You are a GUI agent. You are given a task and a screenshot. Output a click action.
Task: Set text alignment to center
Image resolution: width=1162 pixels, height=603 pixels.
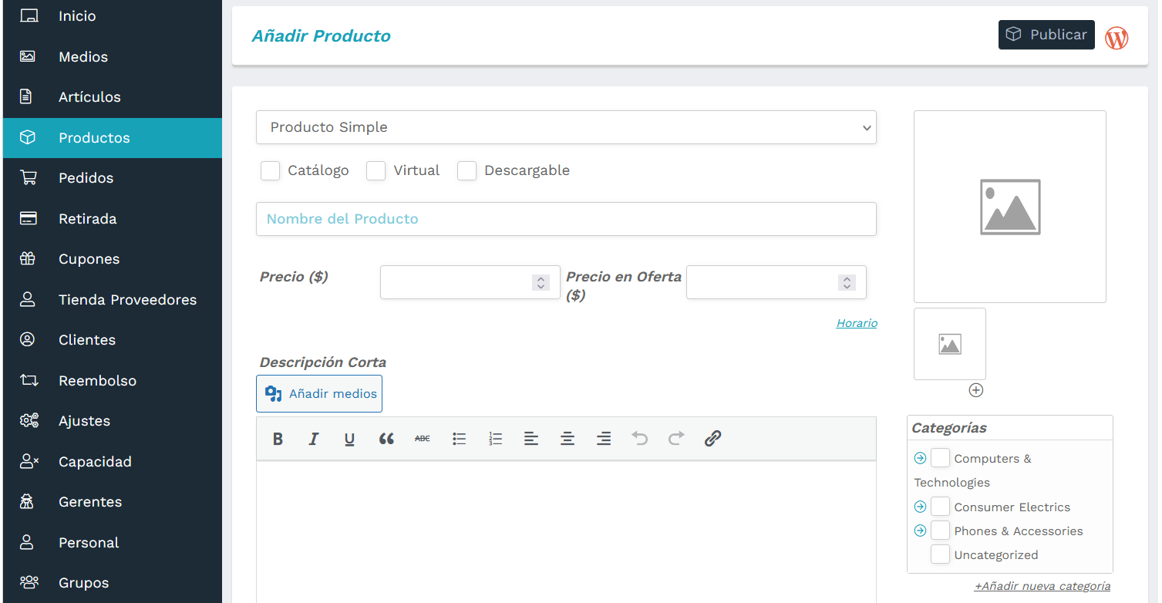(x=568, y=439)
